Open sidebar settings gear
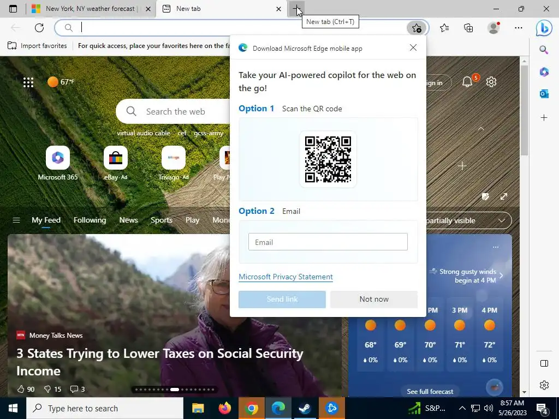559x419 pixels. [544, 385]
